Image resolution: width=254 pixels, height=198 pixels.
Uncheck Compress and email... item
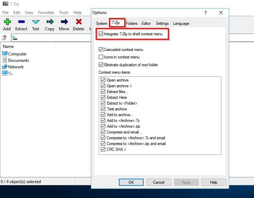(103, 132)
